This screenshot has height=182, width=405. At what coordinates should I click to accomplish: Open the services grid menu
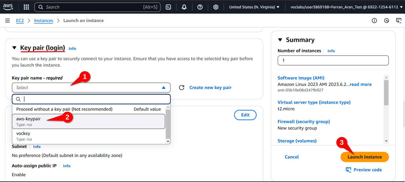[26, 7]
